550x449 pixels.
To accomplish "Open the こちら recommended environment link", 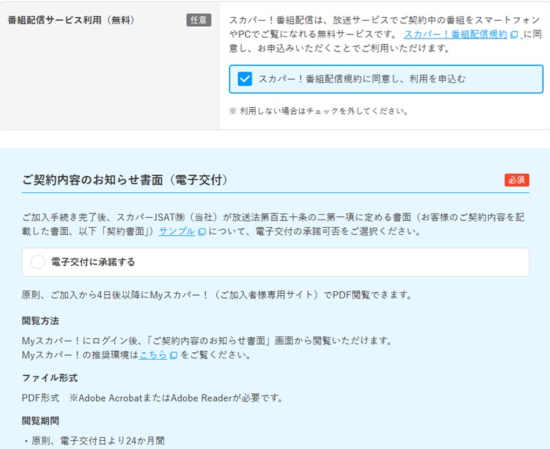I will point(153,355).
